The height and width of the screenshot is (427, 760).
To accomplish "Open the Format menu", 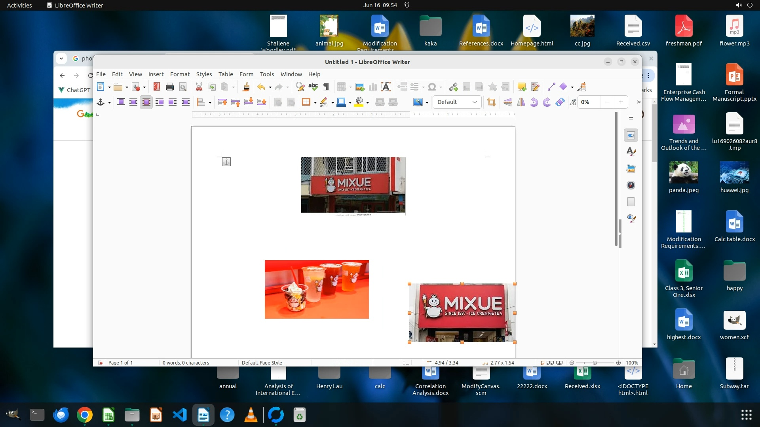I will (180, 74).
